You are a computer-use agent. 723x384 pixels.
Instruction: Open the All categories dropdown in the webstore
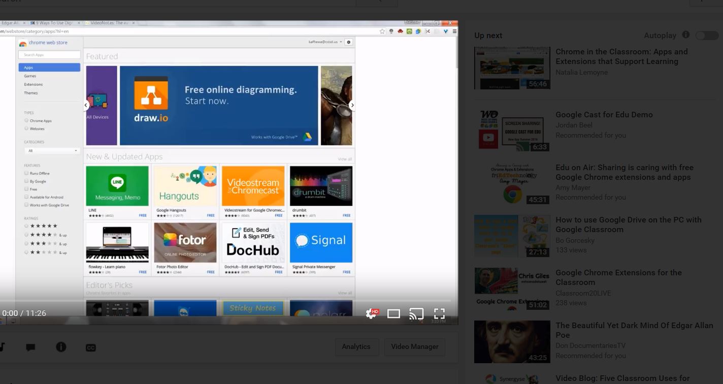52,150
